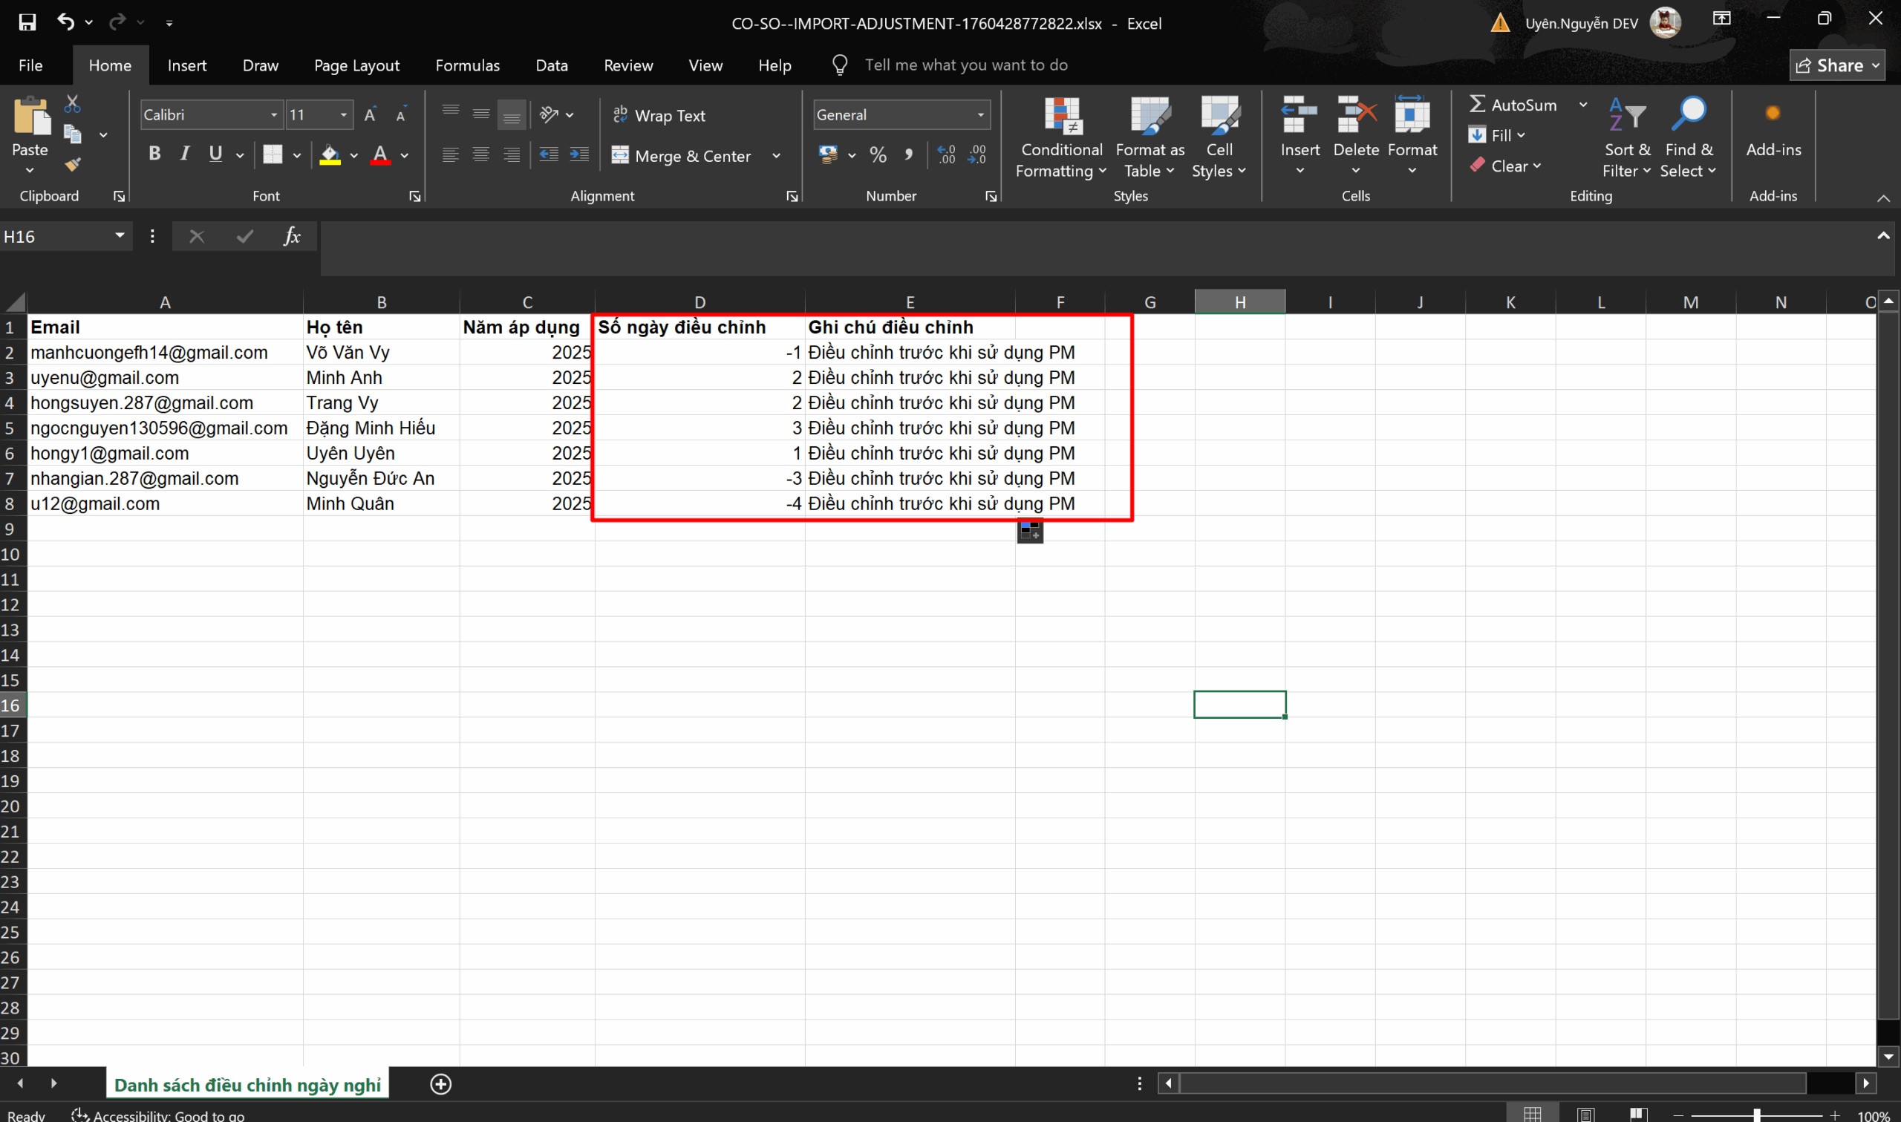The width and height of the screenshot is (1901, 1122).
Task: Click the Insert Function fx icon
Action: pyautogui.click(x=292, y=237)
